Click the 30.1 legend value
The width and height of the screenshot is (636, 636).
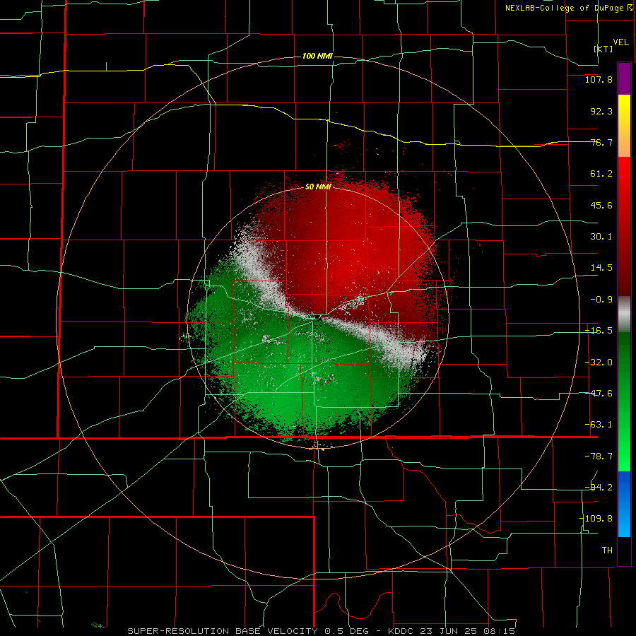601,237
